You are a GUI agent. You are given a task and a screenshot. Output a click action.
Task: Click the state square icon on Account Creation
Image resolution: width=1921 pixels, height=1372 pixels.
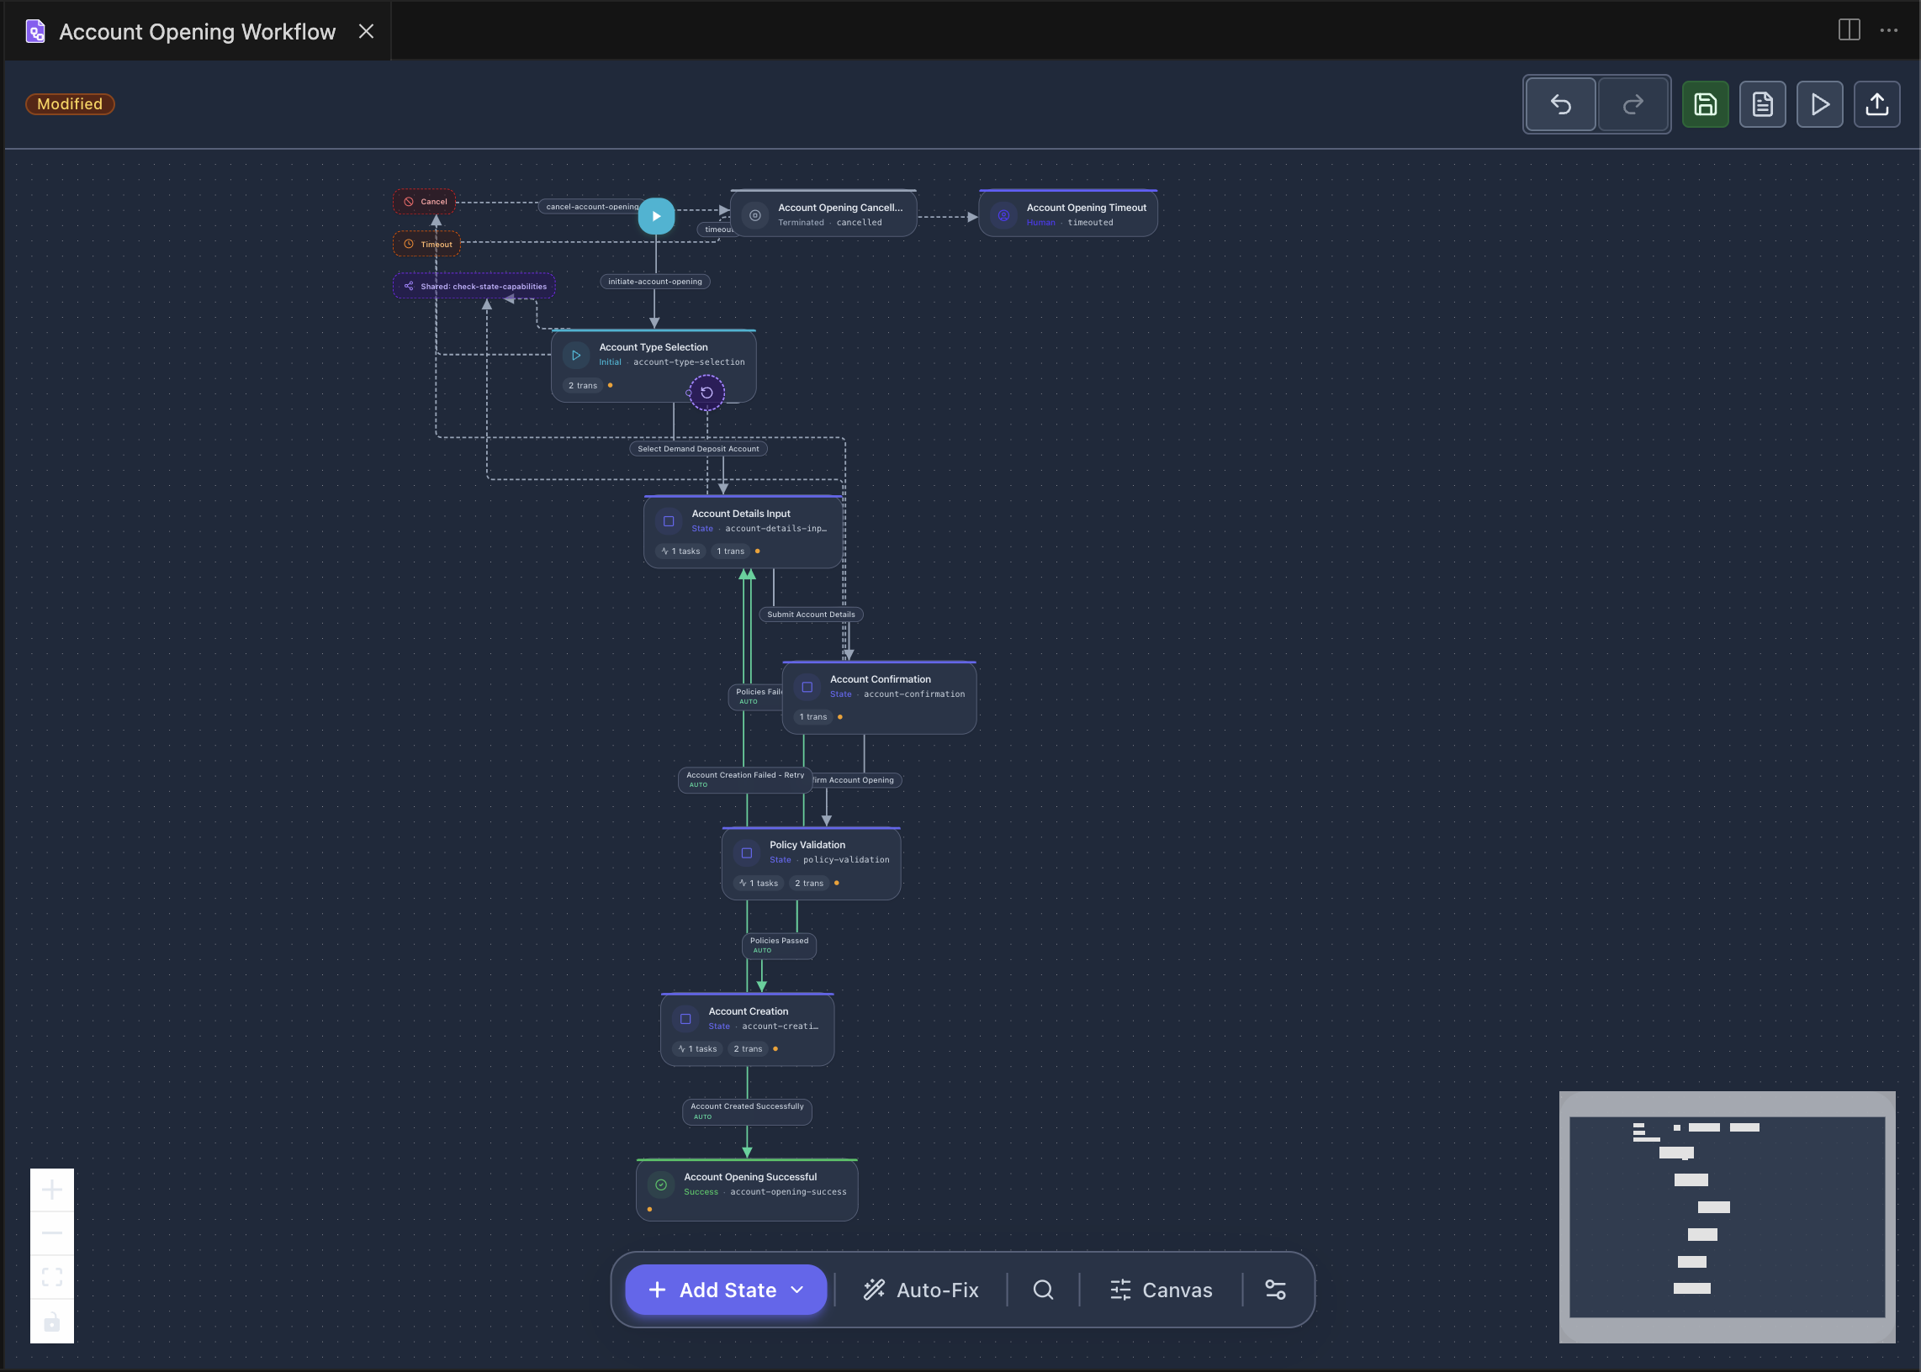[685, 1020]
